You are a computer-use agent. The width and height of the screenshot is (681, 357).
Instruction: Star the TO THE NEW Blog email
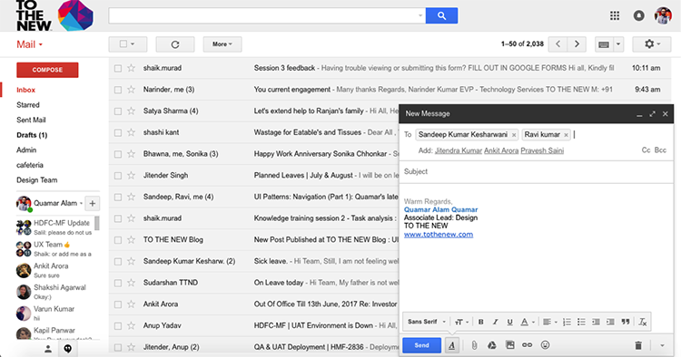pyautogui.click(x=131, y=239)
